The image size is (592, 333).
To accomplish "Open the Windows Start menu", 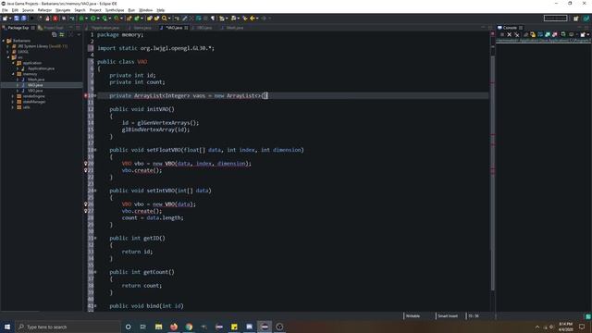I will pyautogui.click(x=7, y=327).
